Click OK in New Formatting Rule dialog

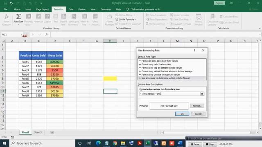[182, 114]
